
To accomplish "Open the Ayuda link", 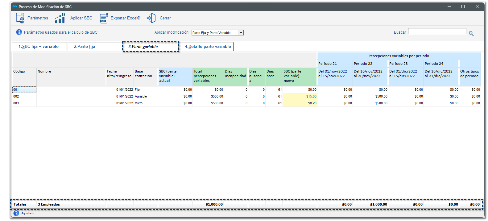I will [x=27, y=213].
